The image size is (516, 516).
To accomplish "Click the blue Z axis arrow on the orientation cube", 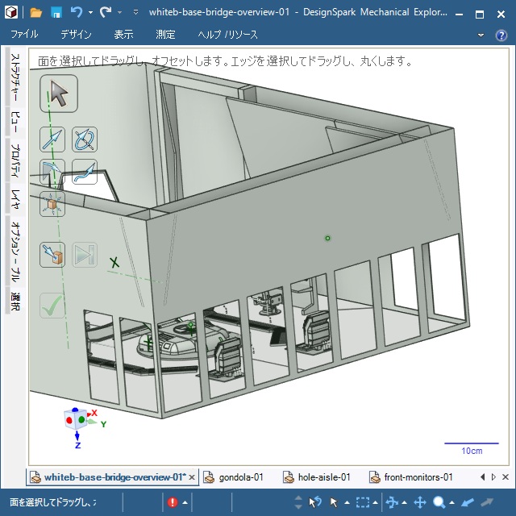I will tap(77, 437).
